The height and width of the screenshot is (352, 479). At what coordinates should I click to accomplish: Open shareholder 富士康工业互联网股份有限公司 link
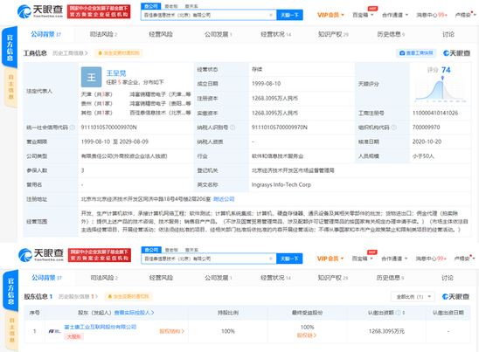(x=101, y=327)
